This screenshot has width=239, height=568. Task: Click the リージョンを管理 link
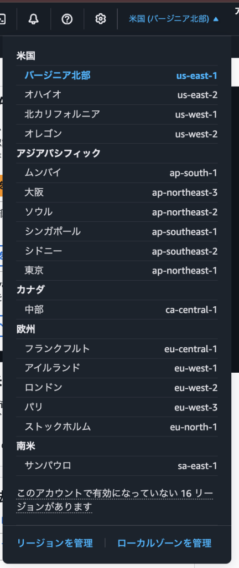55,543
